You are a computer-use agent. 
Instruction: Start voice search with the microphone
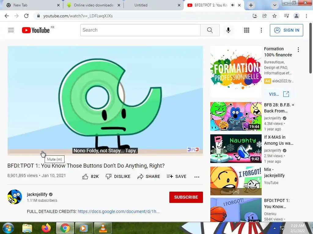(x=228, y=30)
